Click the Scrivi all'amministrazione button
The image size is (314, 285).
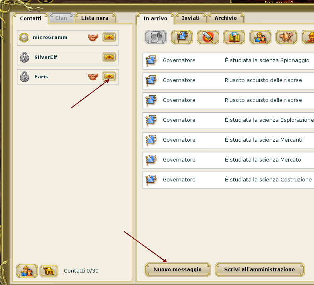click(259, 269)
